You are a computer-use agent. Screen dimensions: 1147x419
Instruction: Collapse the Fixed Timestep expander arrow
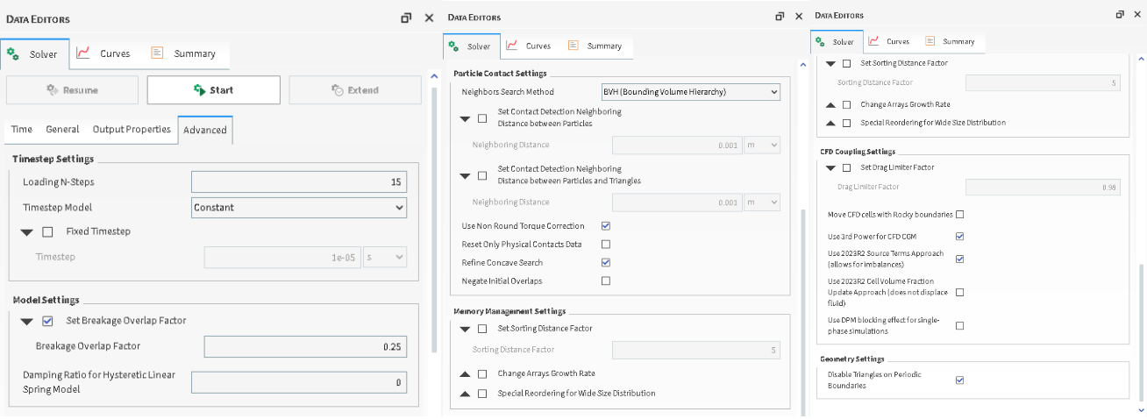point(27,232)
